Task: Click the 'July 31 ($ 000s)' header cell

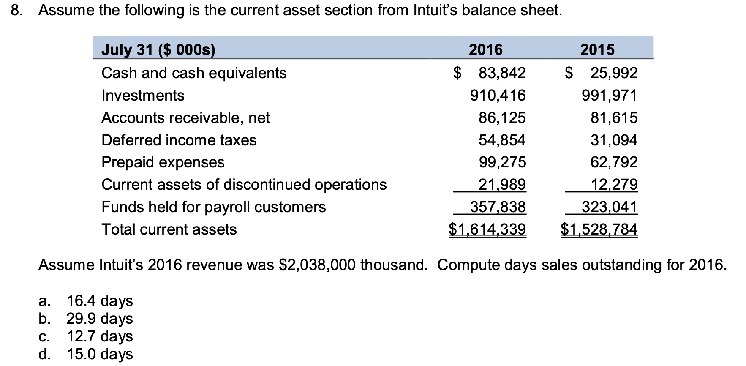Action: click(158, 50)
